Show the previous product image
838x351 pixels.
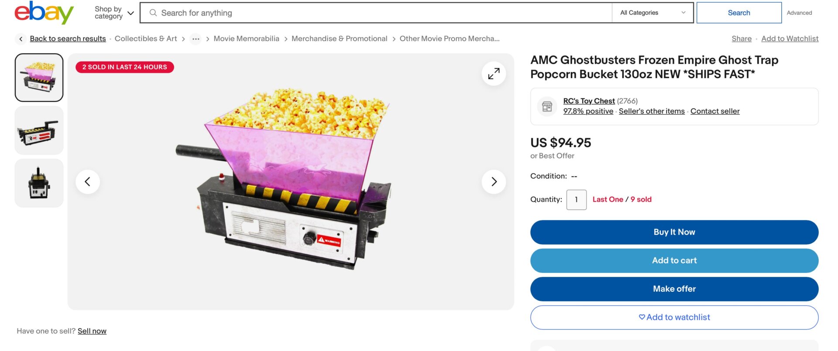(88, 181)
